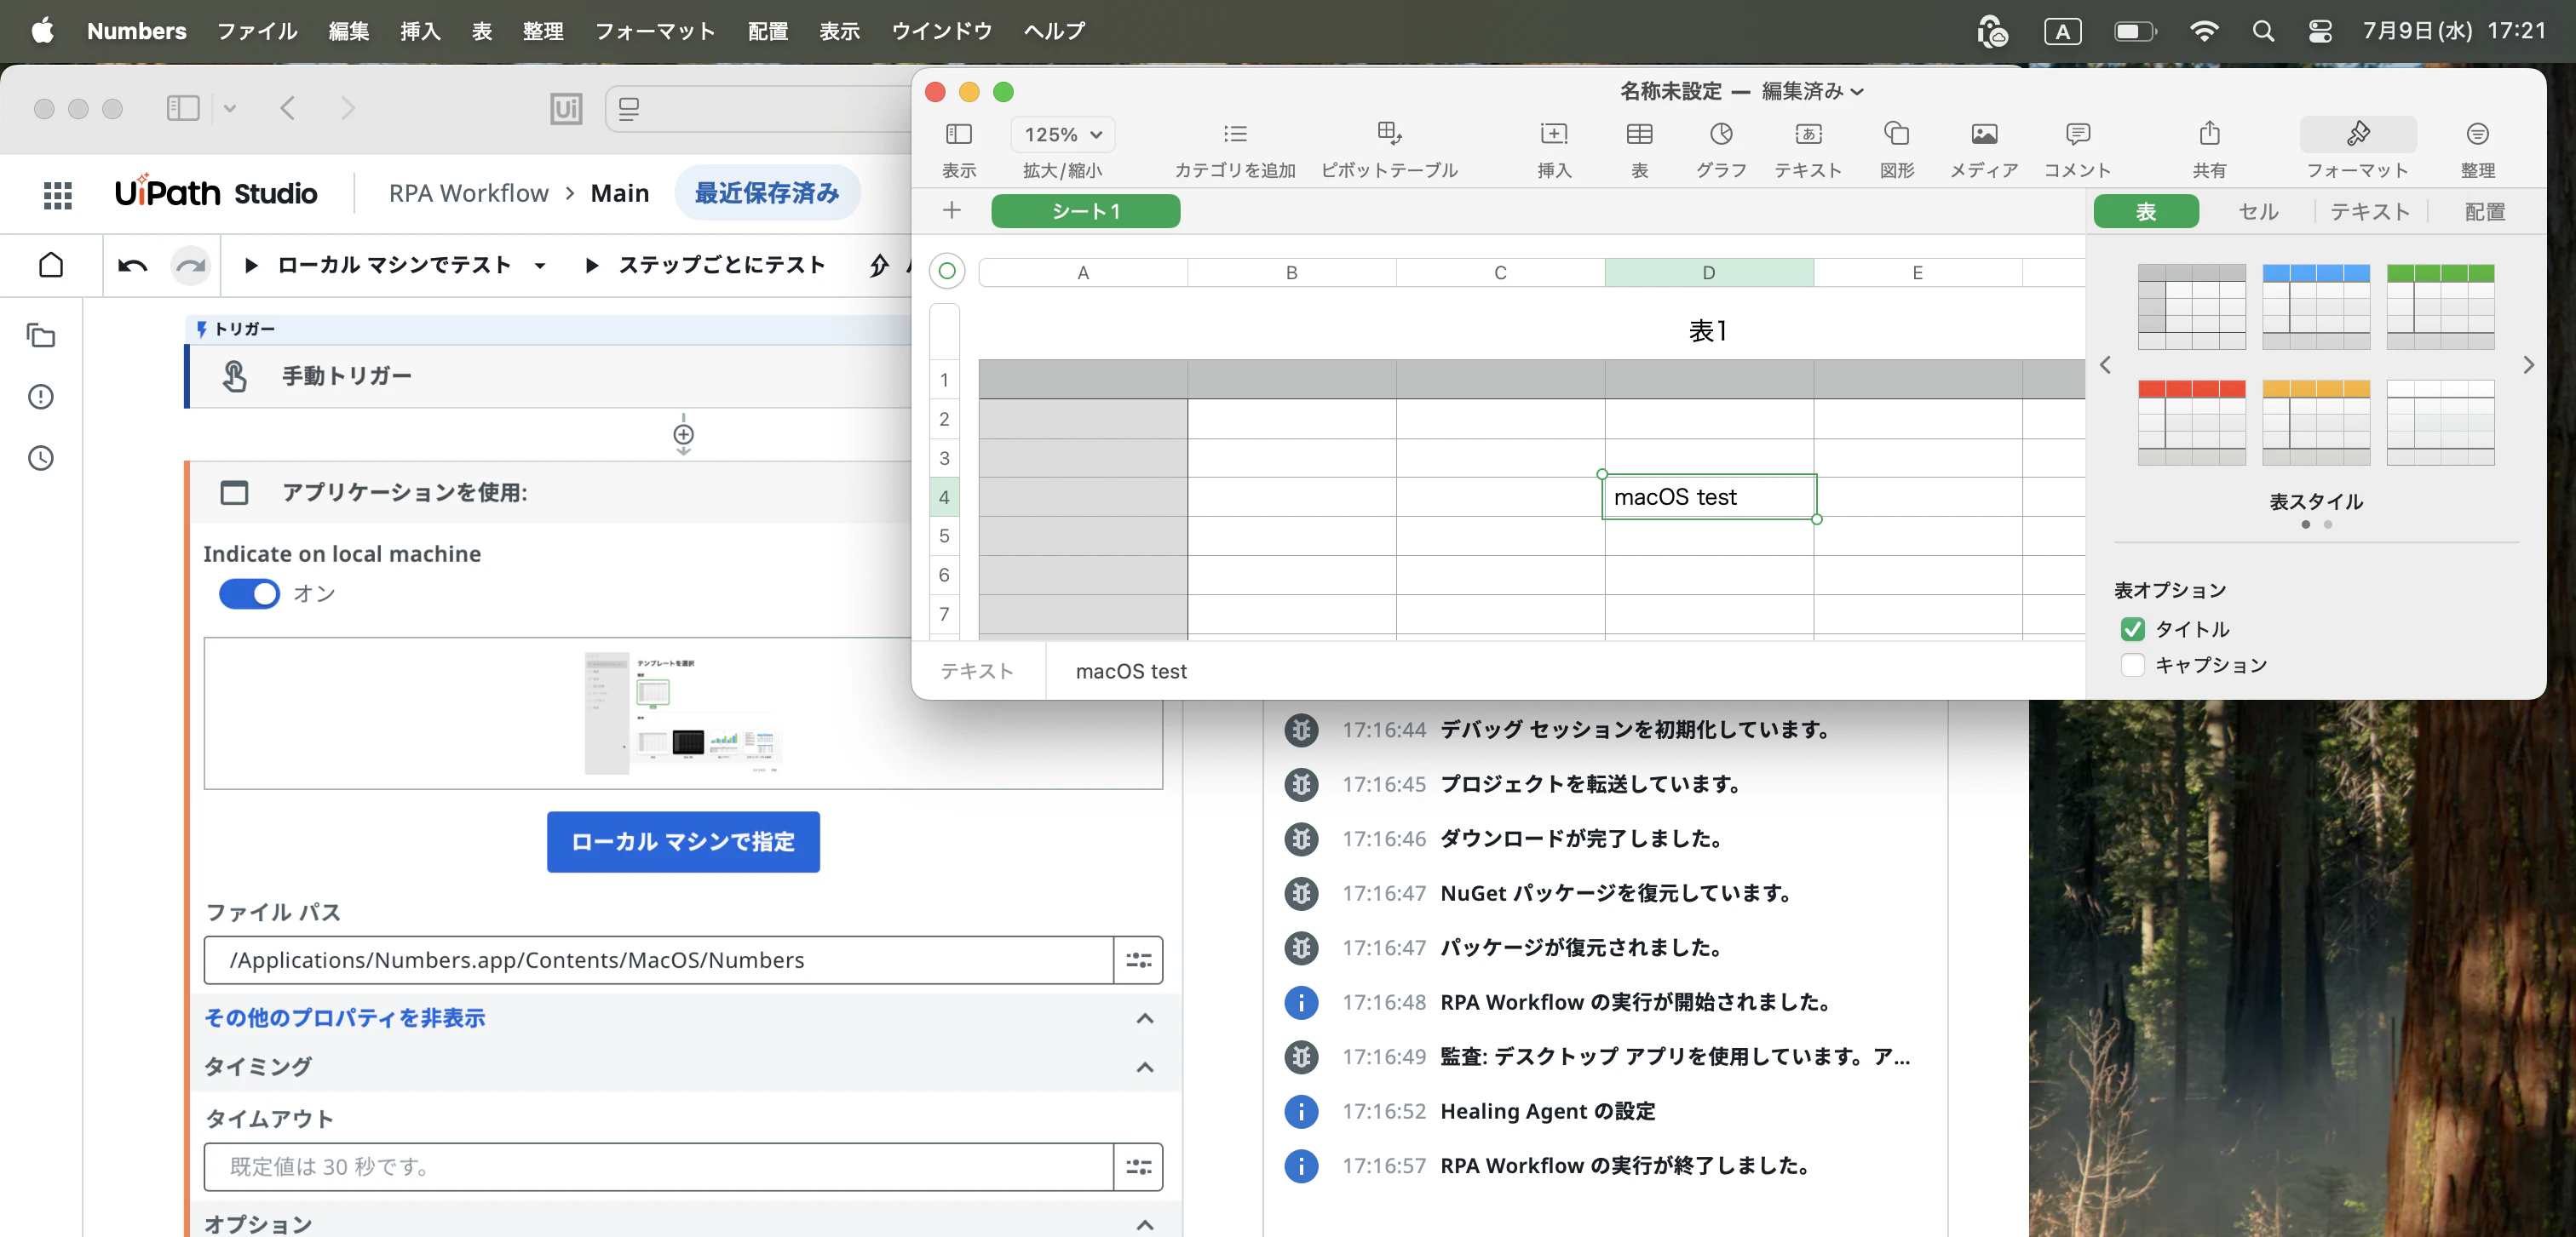Open the error list icon in UiPath sidebar

pos(41,397)
